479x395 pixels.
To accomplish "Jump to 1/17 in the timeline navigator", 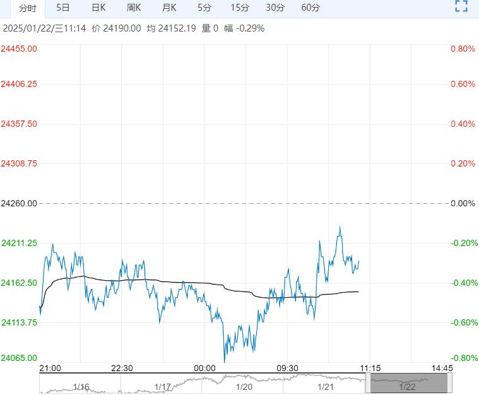I will coord(162,386).
